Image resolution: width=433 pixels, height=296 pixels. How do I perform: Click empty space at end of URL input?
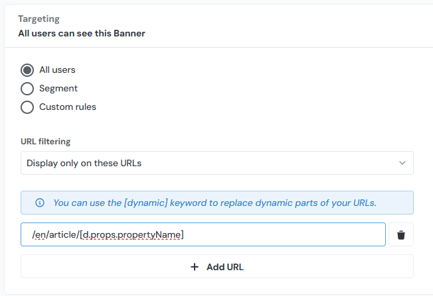coord(299,234)
